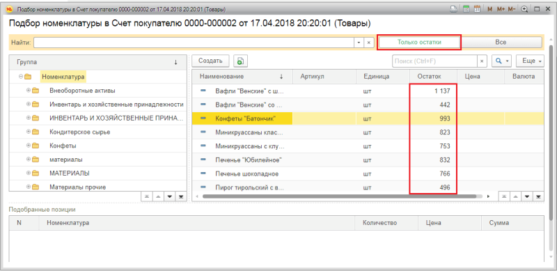Click the Количество column header
The width and height of the screenshot is (557, 271).
(387, 223)
